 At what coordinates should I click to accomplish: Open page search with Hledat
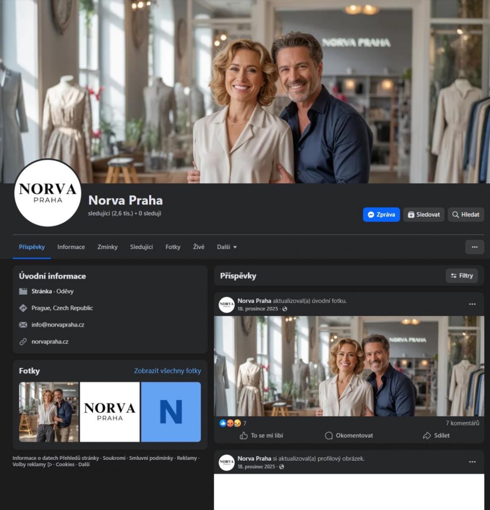coord(466,215)
